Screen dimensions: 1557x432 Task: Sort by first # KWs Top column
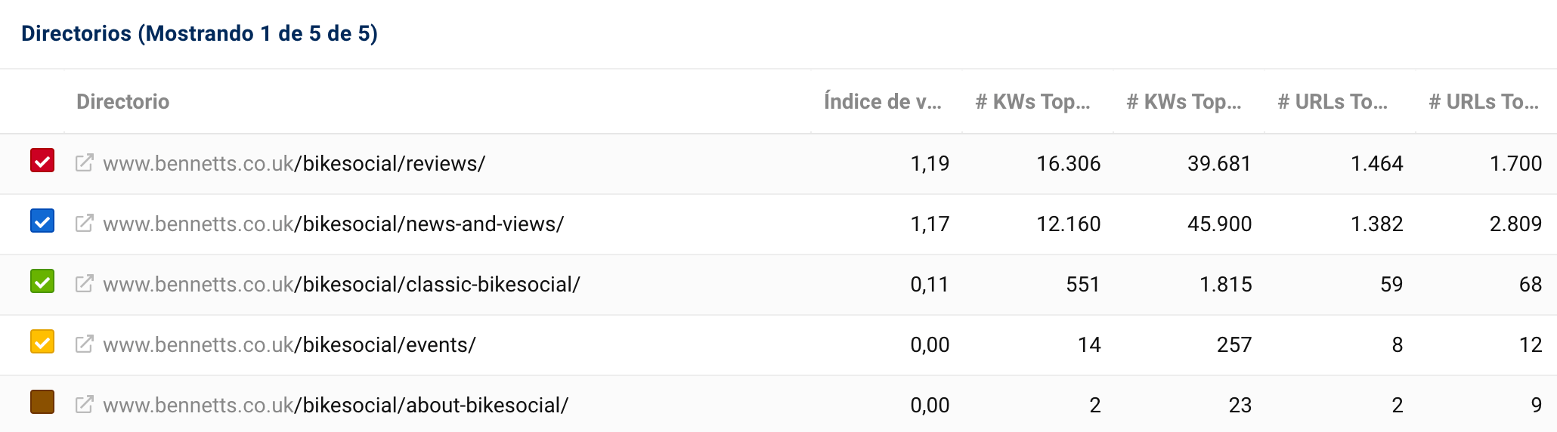point(1032,102)
